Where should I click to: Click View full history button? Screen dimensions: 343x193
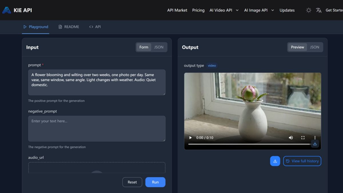coord(302,161)
